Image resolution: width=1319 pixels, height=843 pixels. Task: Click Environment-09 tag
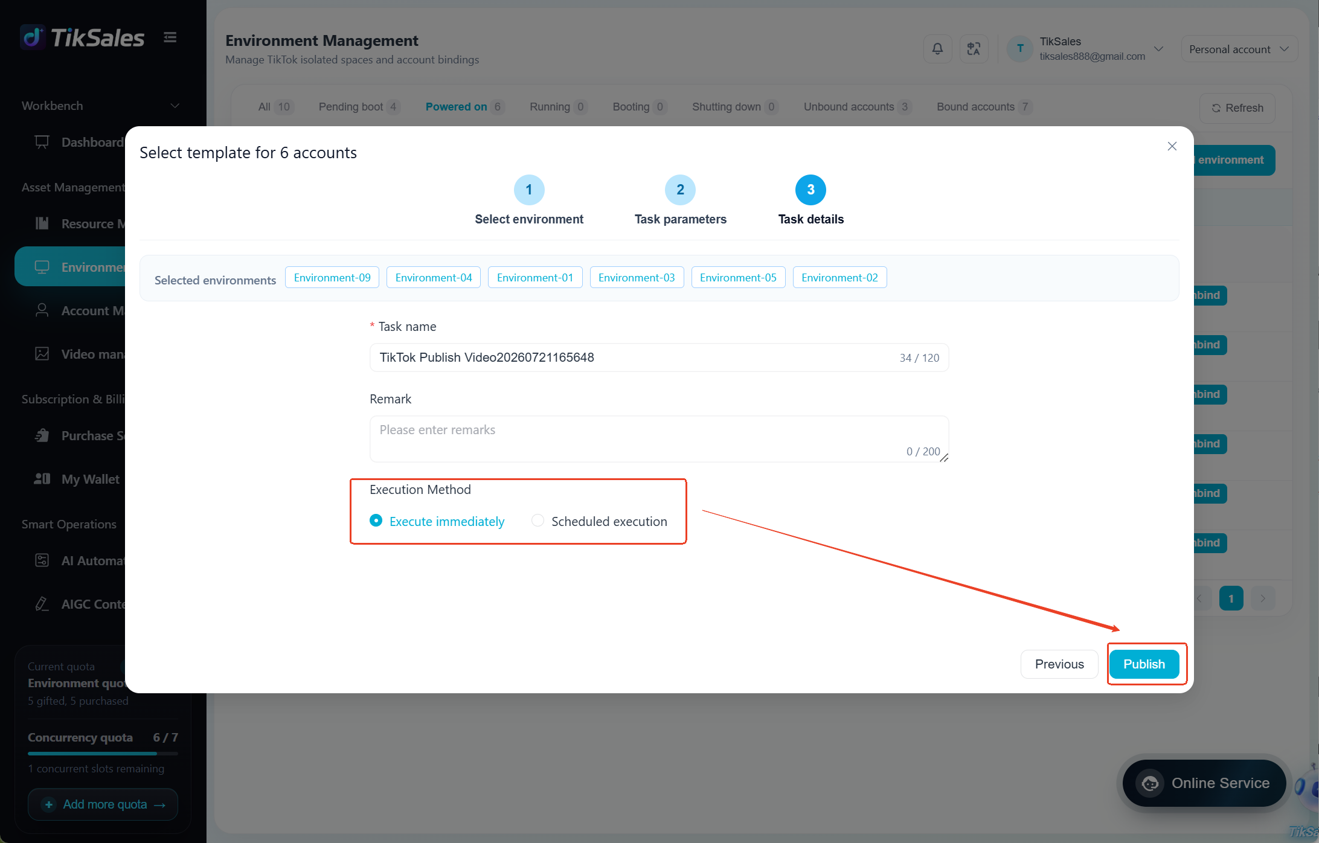coord(332,277)
